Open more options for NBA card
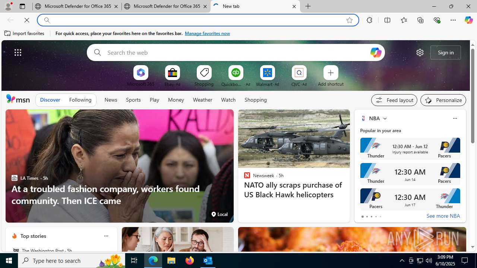Screen dimensions: 477x268 pos(455,118)
